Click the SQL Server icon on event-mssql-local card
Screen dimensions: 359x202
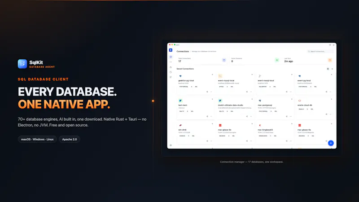pos(260,76)
